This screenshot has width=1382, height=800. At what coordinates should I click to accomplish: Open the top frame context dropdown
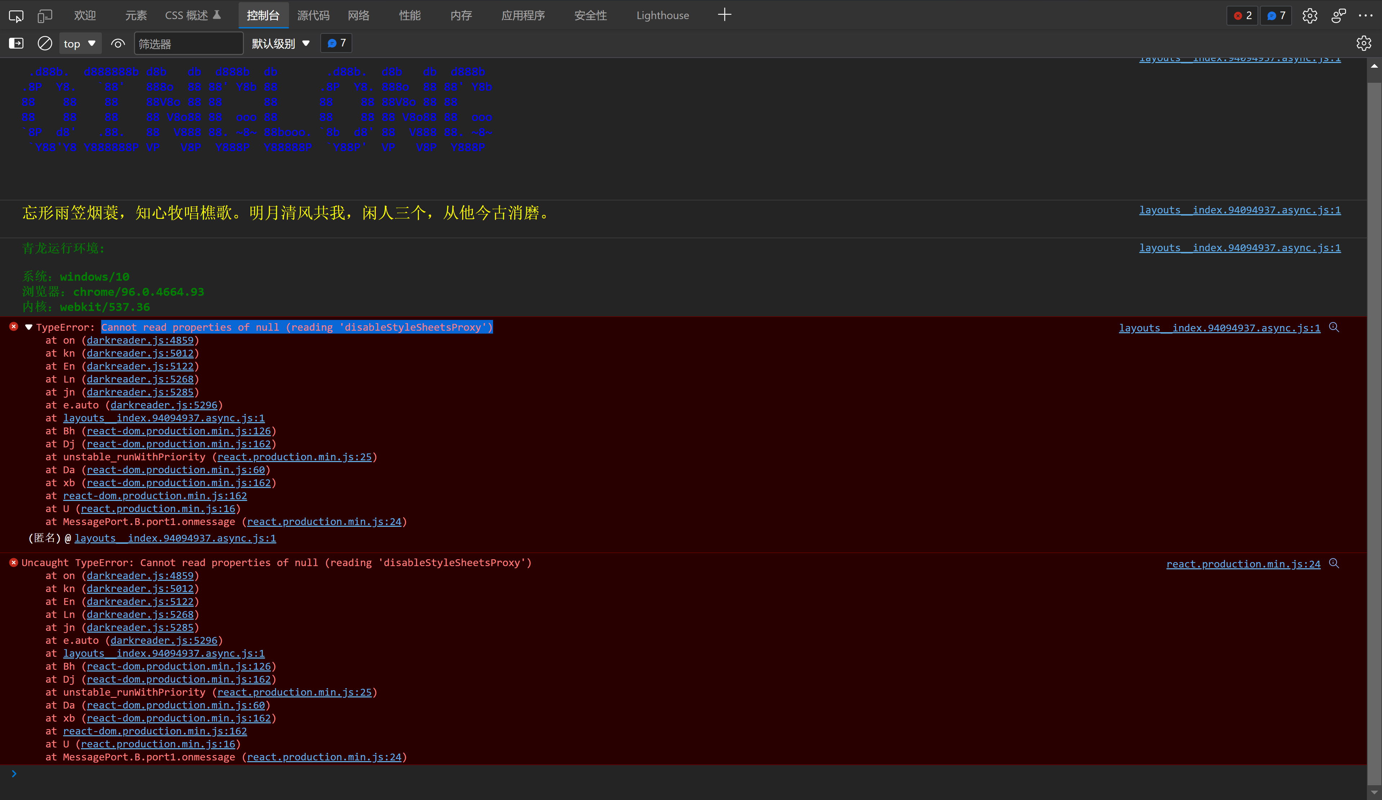(80, 43)
